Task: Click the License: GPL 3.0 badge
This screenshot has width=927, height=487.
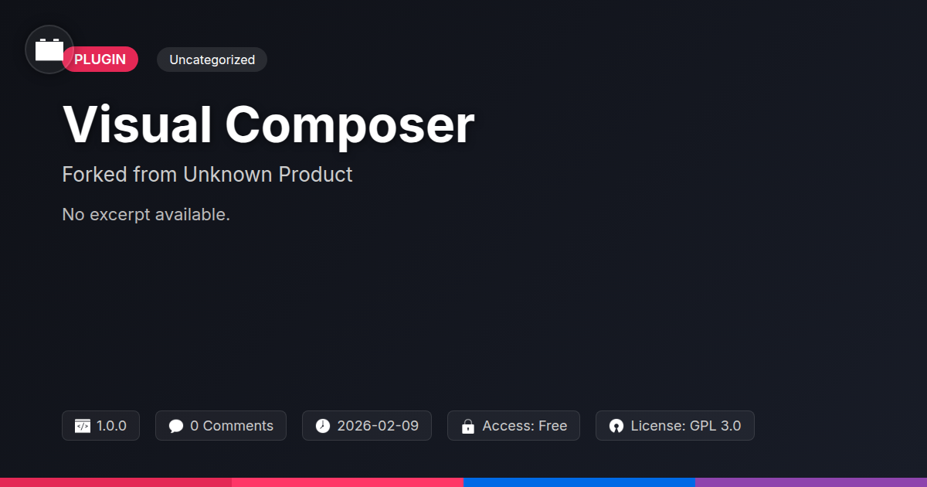Action: 675,426
